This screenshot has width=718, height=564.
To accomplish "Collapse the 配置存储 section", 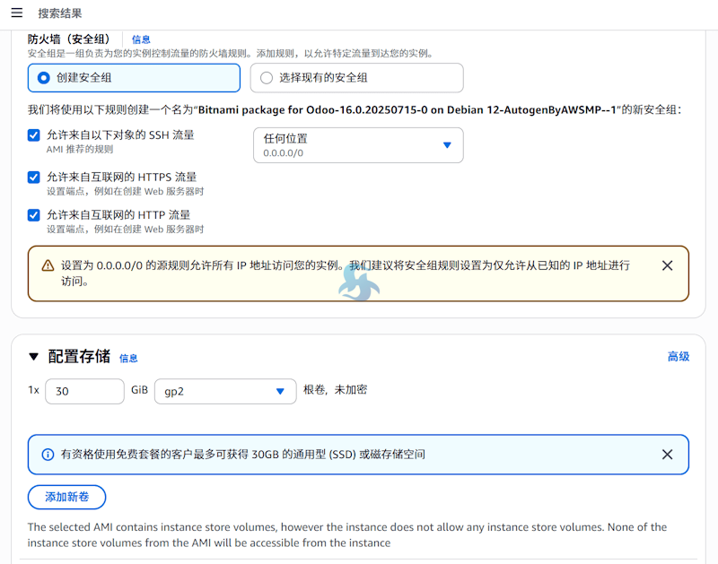I will tap(34, 357).
